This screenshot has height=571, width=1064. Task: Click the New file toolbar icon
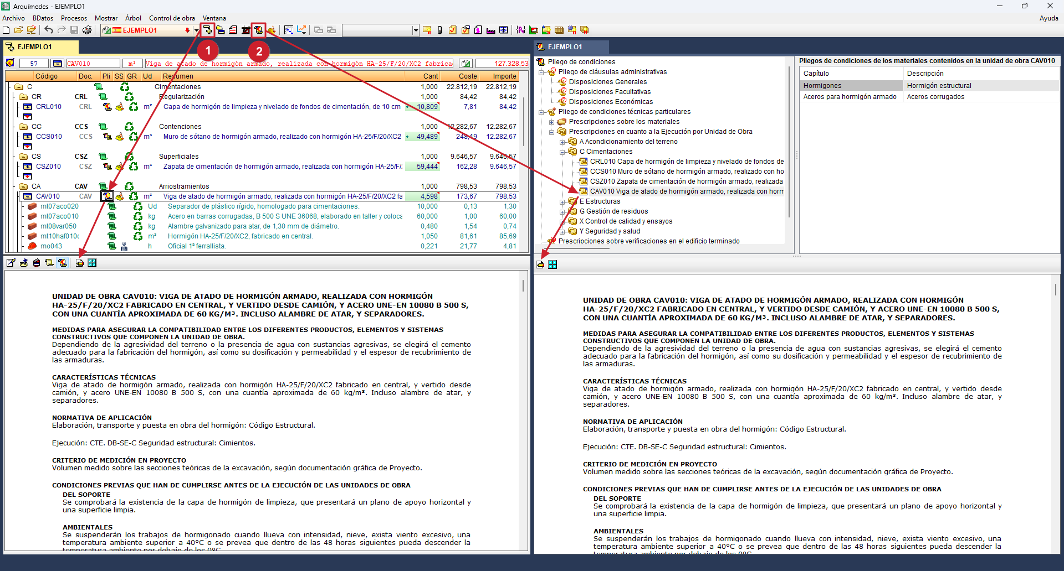point(6,30)
